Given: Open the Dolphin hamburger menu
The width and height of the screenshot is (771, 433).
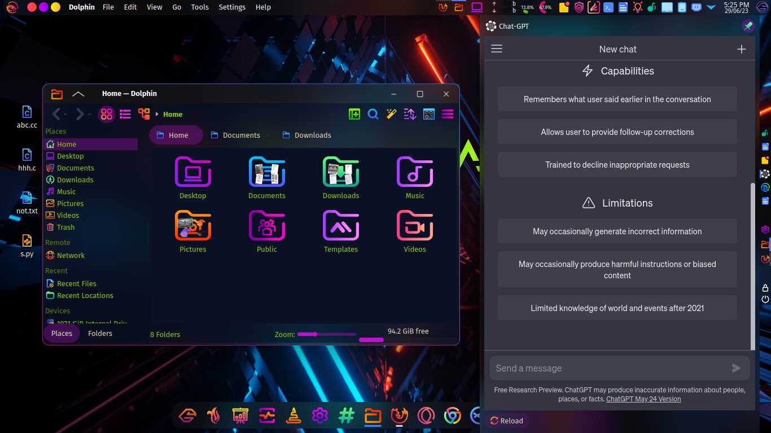Looking at the screenshot, I should point(448,115).
